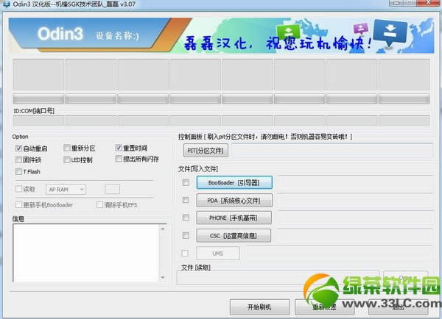The image size is (442, 319).
Task: Click the green download icon in banner
Action: [x=288, y=32]
